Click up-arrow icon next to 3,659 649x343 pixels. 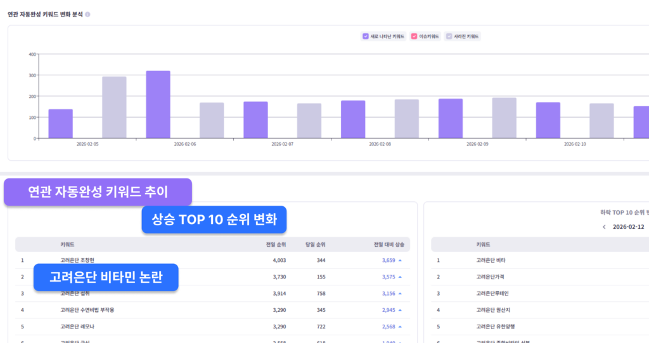coord(401,260)
